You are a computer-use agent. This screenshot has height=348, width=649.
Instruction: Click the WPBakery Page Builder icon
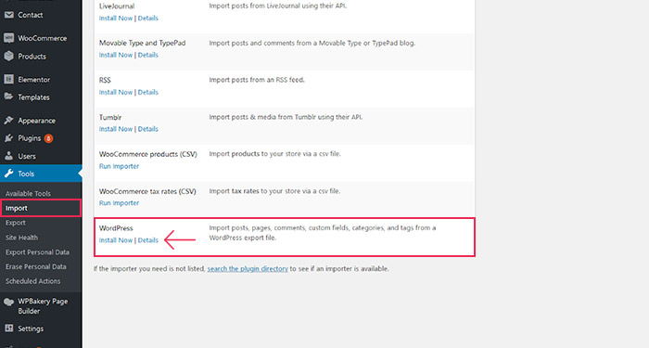[8, 302]
